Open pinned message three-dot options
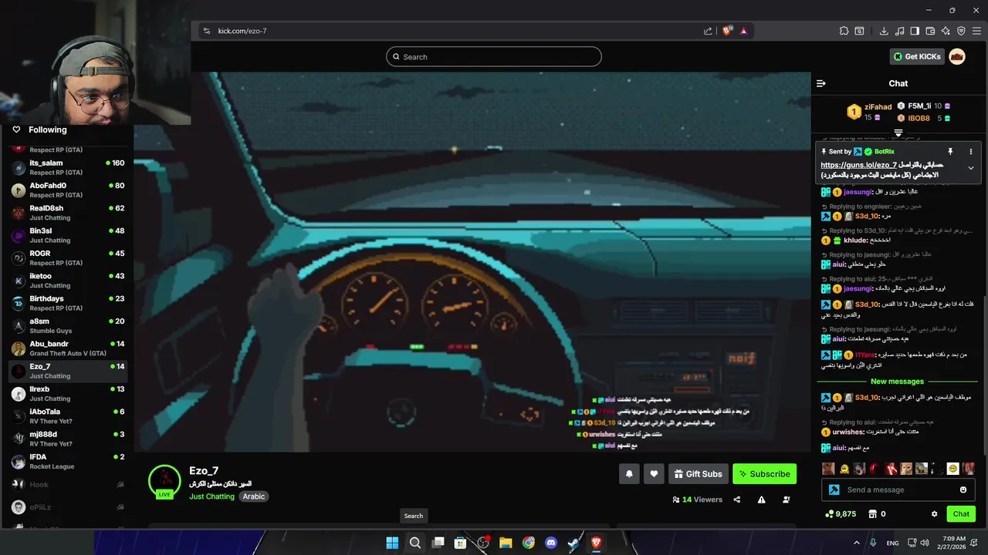988x555 pixels. click(x=971, y=152)
